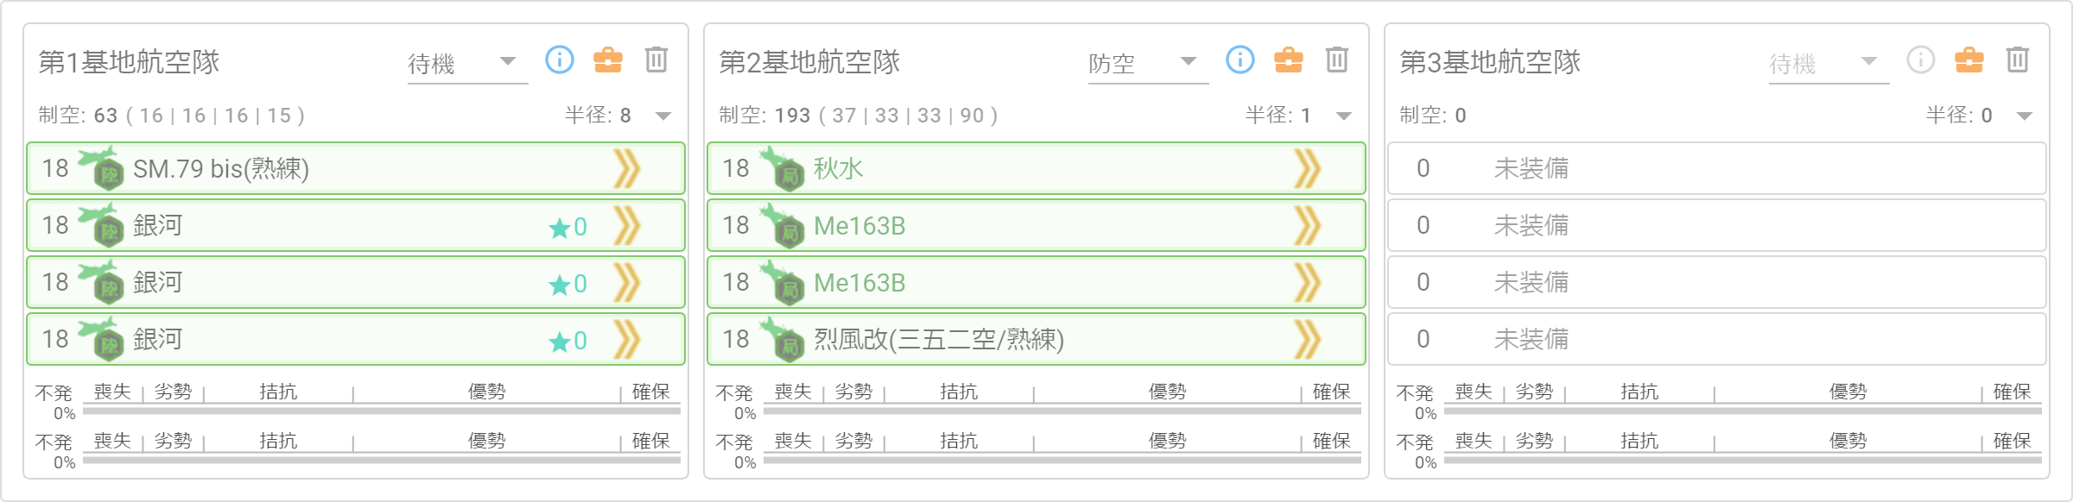Click the slot count 18 beside 秋水
The image size is (2073, 502).
736,168
